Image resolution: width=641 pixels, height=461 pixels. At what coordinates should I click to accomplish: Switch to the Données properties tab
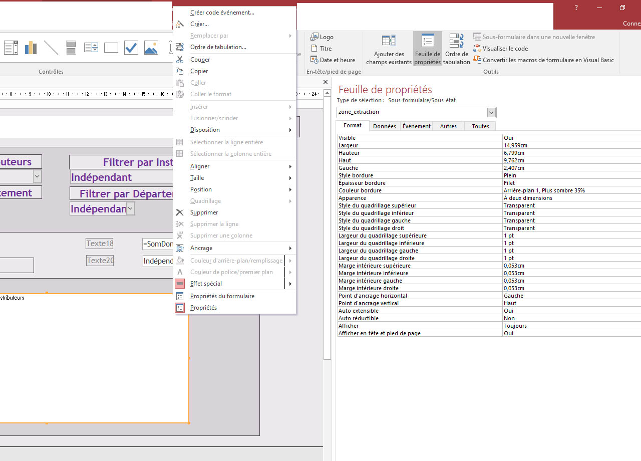(385, 126)
